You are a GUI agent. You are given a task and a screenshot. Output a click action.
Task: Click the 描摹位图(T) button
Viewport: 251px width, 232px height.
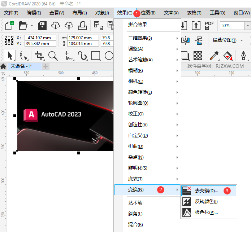click(224, 40)
